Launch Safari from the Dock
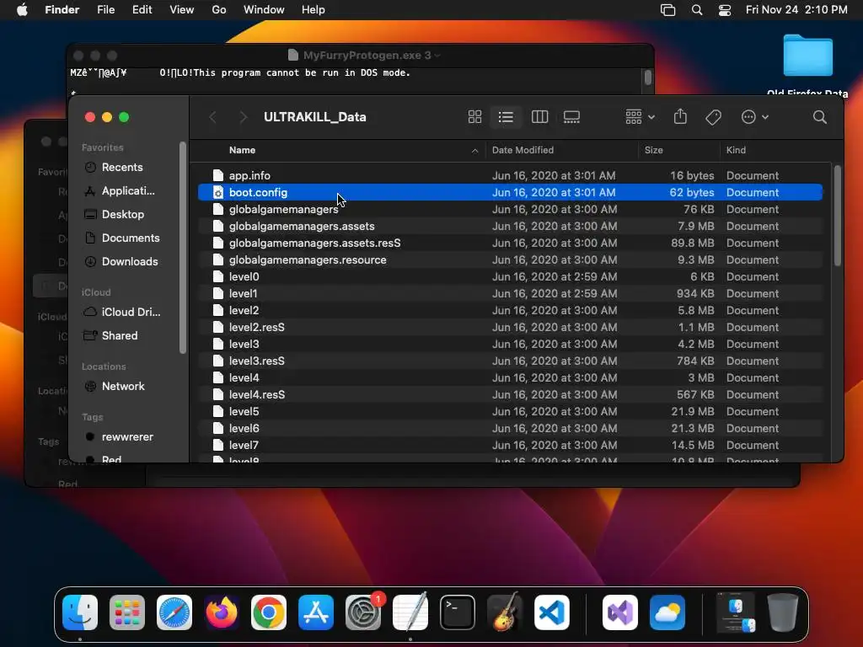 [x=174, y=612]
